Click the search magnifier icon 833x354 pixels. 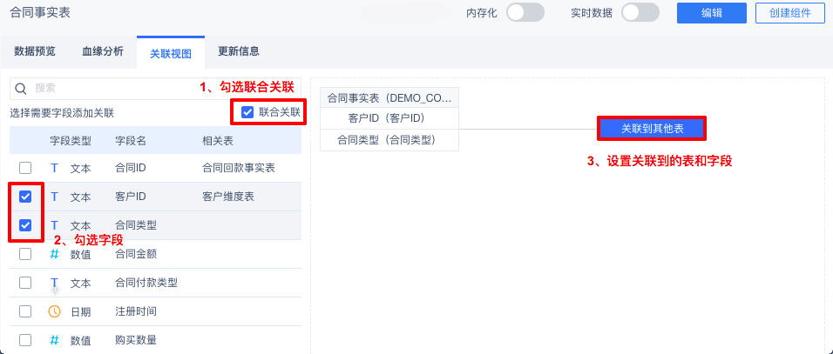point(22,88)
